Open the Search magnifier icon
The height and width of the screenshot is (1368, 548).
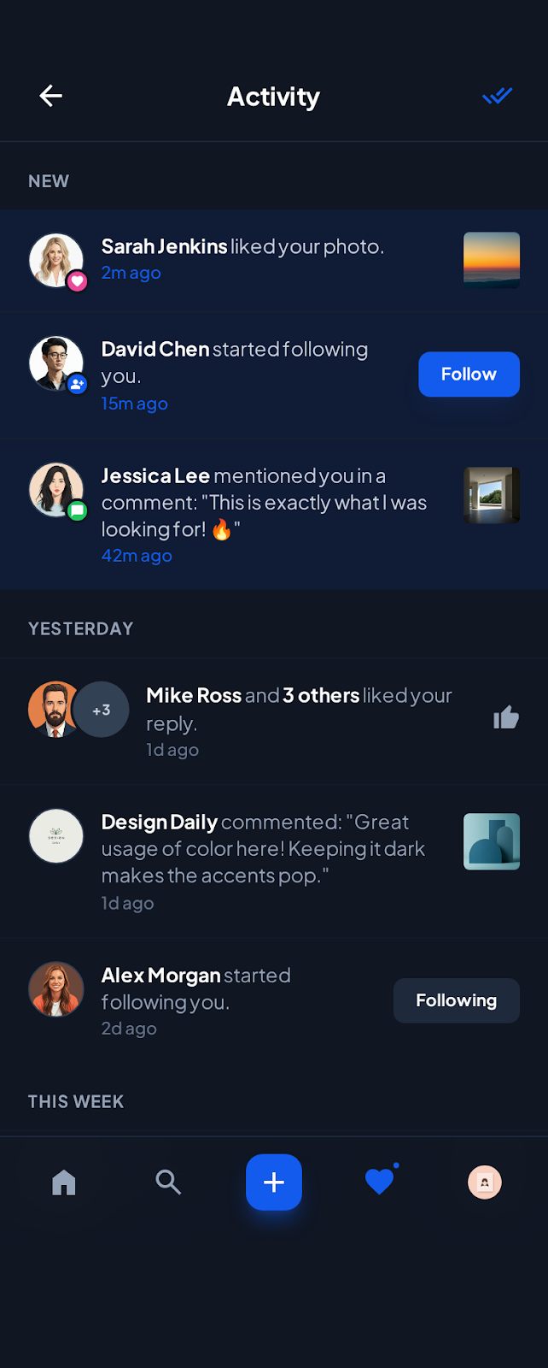tap(168, 1182)
